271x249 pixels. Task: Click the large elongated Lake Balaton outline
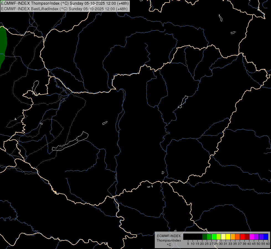pyautogui.click(x=70, y=142)
